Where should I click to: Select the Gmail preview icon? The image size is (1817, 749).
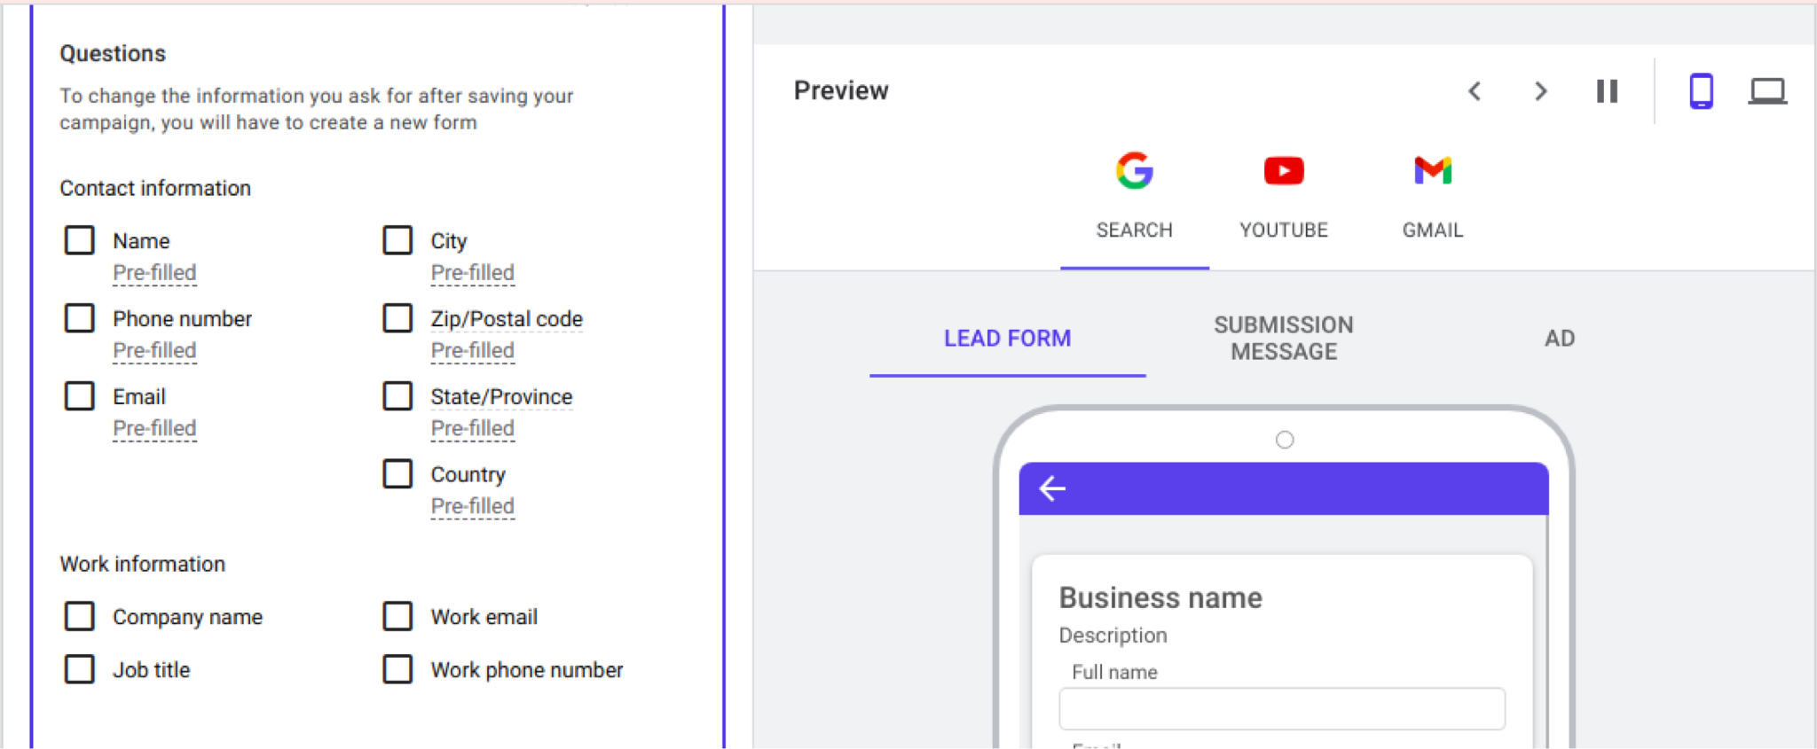click(x=1432, y=171)
